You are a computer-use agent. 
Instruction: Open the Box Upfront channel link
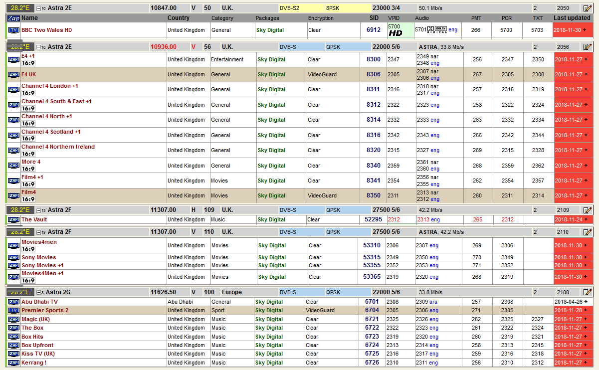tap(37, 345)
